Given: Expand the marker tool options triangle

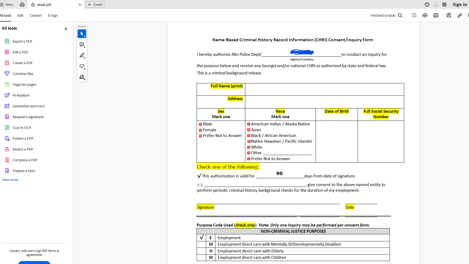Looking at the screenshot, I should (85, 57).
